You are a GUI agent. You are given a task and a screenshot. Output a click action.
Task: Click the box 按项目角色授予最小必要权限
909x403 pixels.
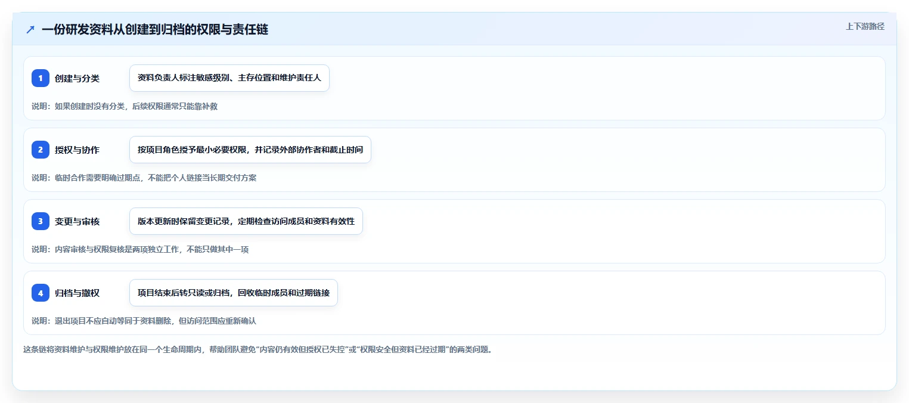tap(250, 150)
